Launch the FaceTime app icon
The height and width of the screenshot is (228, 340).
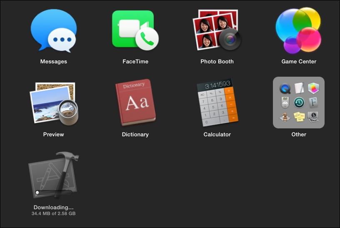pyautogui.click(x=135, y=30)
